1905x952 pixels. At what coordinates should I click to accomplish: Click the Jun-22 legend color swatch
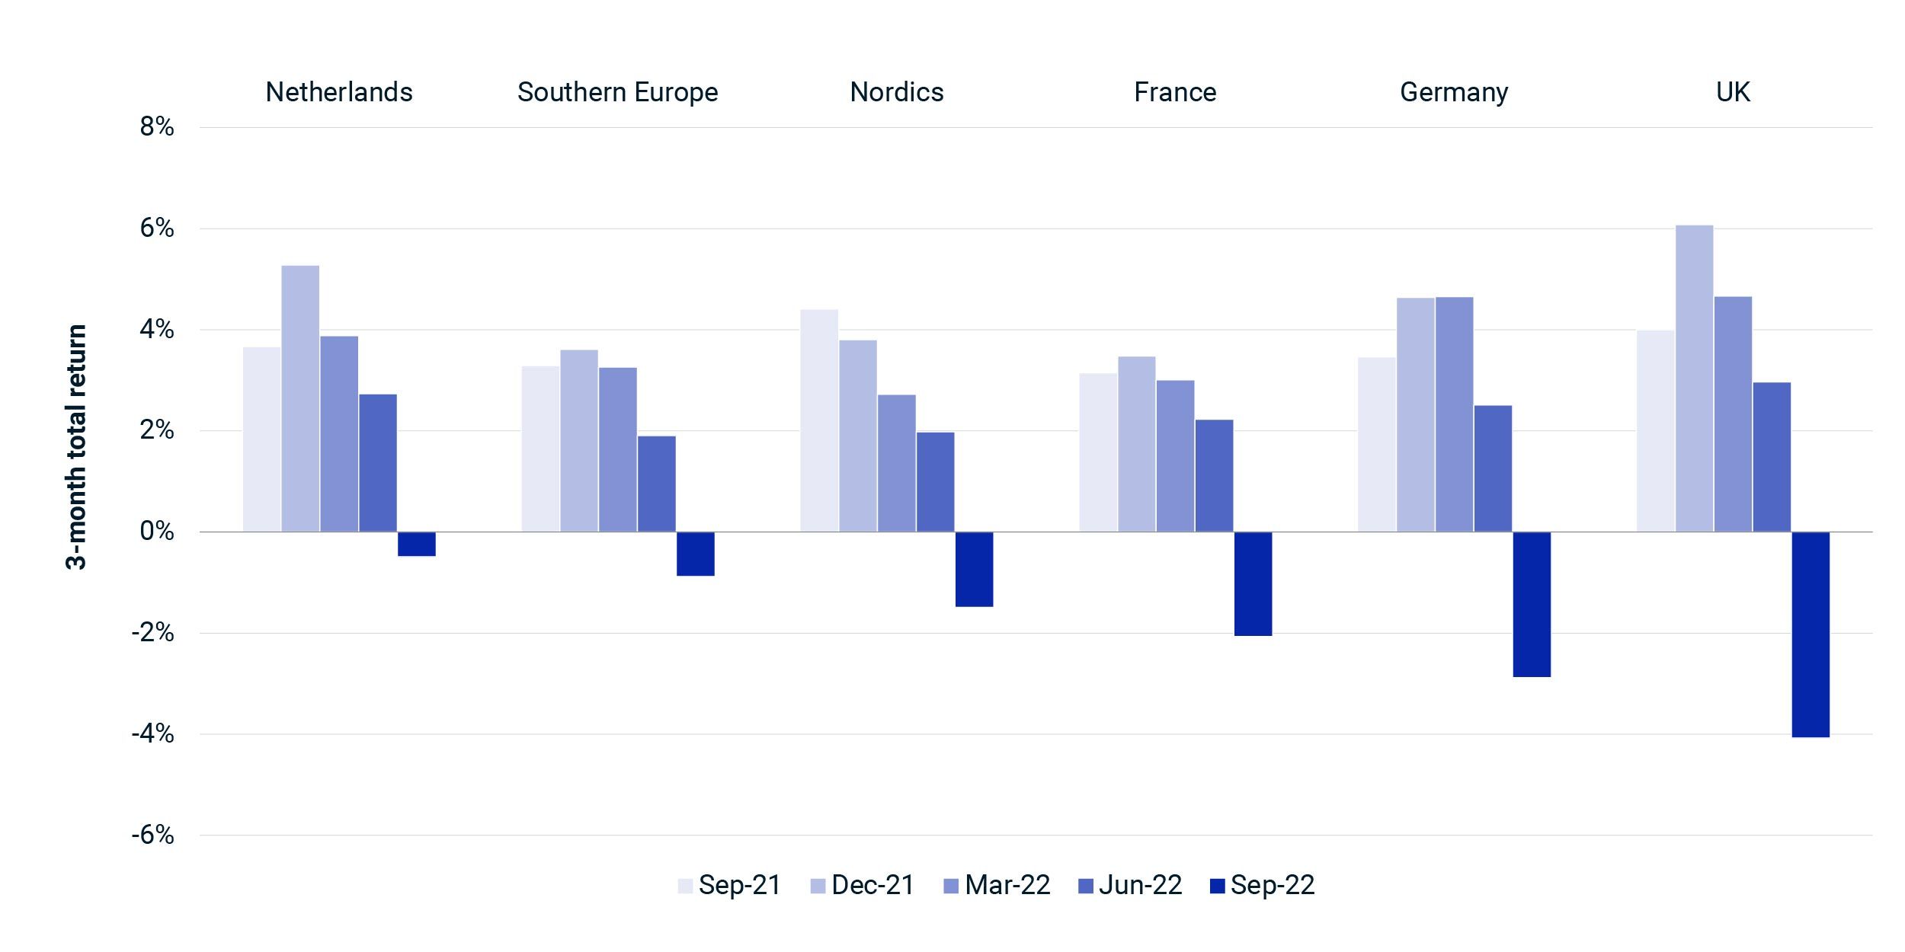1086,886
